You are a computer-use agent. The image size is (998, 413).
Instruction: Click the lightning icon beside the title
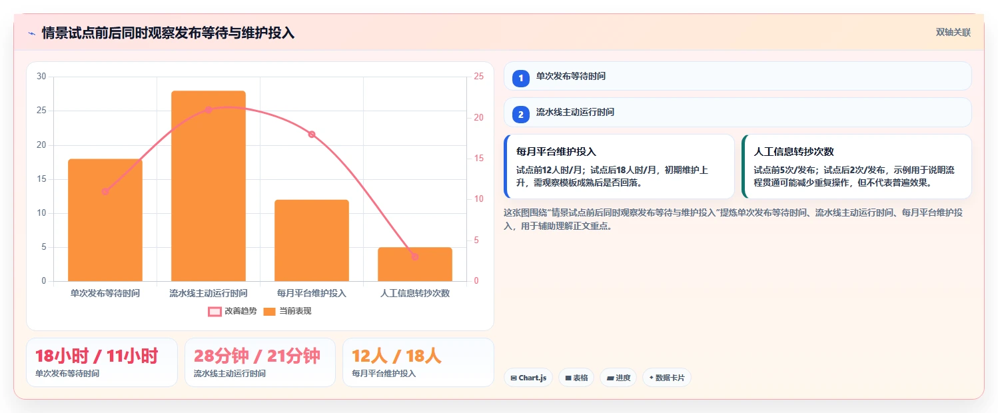[31, 33]
